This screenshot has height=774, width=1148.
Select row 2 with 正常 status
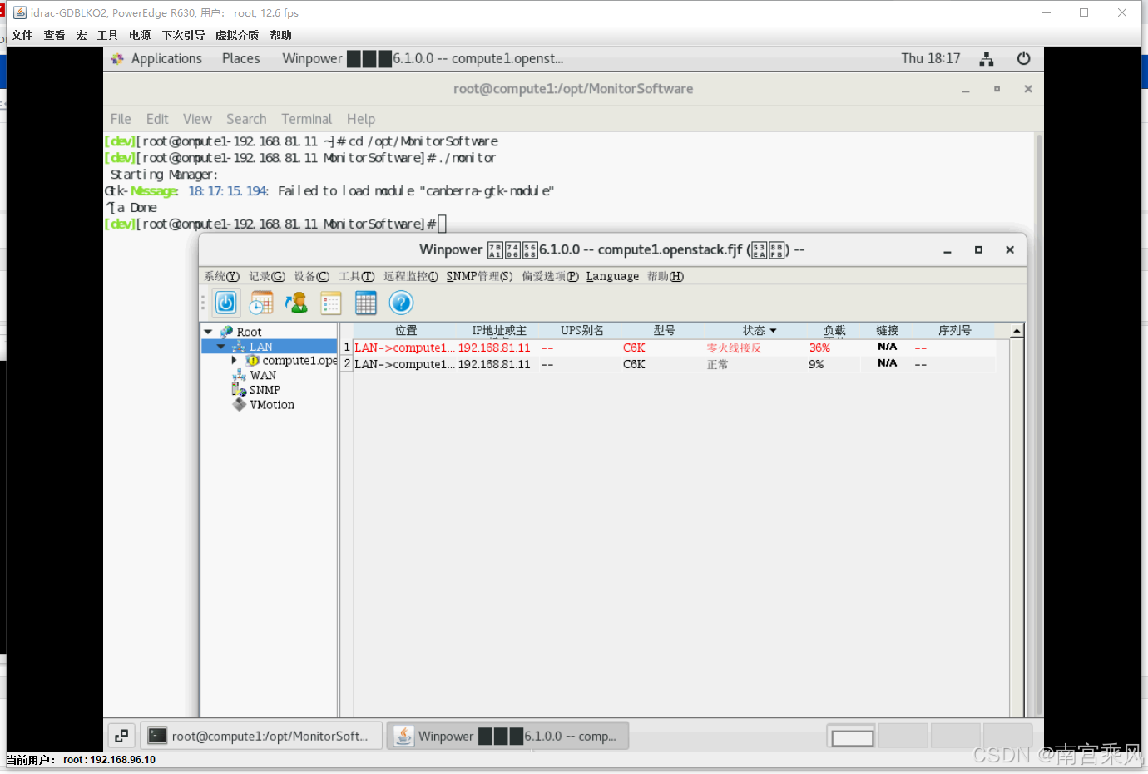coord(675,364)
